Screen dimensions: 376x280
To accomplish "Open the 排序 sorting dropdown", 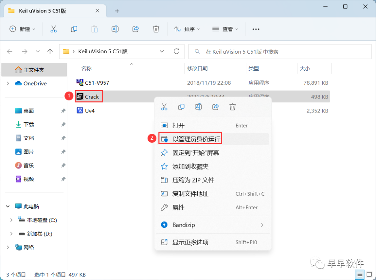I will click(x=187, y=29).
